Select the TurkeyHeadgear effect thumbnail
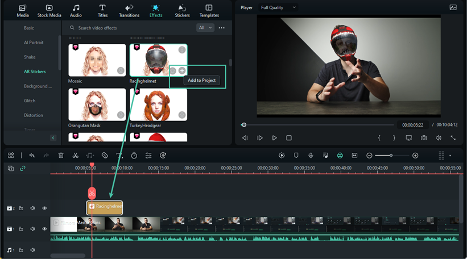The width and height of the screenshot is (467, 259). click(x=159, y=105)
